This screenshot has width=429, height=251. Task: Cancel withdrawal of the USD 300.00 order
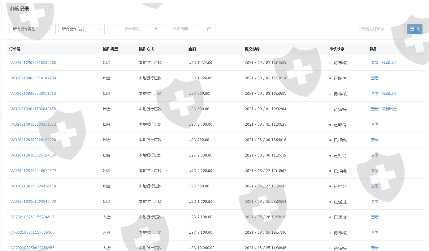click(389, 94)
